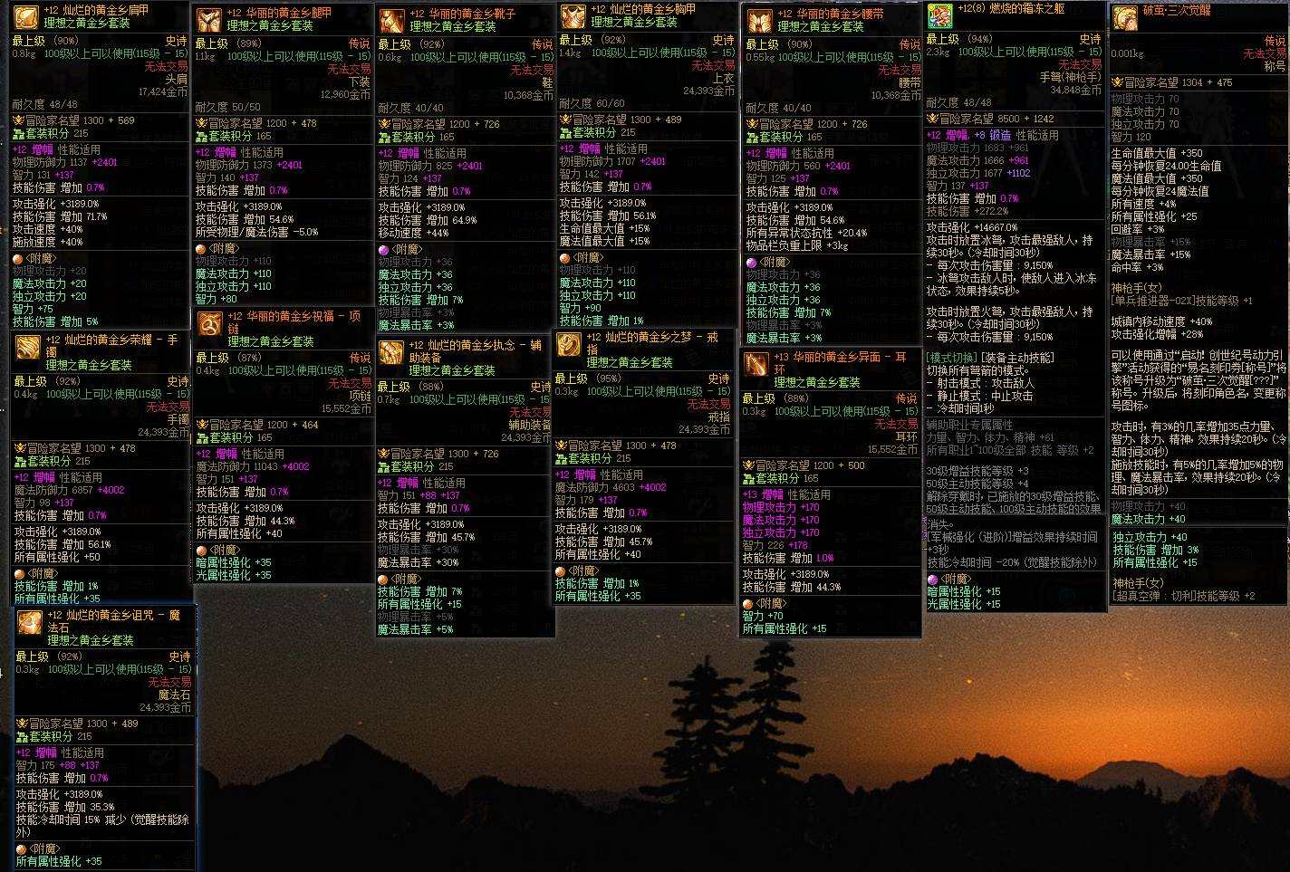Click '物品栏负重上限 +3kg' on the belt tooltip
Viewport: 1290px width, 872px height.
point(797,245)
